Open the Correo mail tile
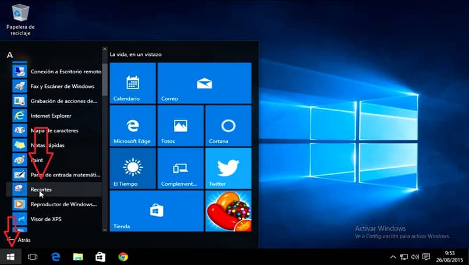Image resolution: width=469 pixels, height=265 pixels. 204,83
